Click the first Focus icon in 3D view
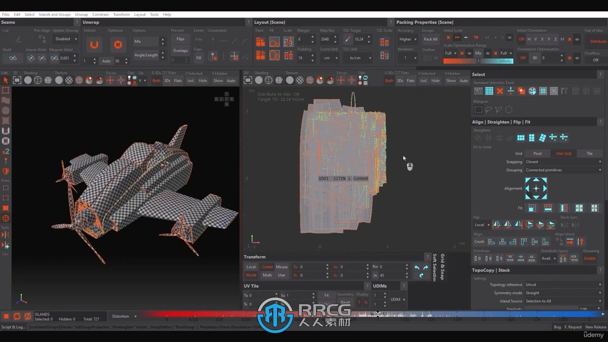The width and height of the screenshot is (608, 342). (110, 80)
